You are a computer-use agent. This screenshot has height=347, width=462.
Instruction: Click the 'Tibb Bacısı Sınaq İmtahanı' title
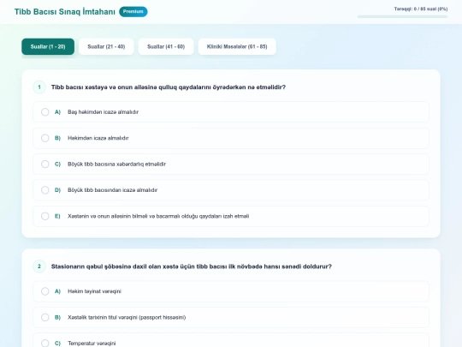tap(65, 11)
